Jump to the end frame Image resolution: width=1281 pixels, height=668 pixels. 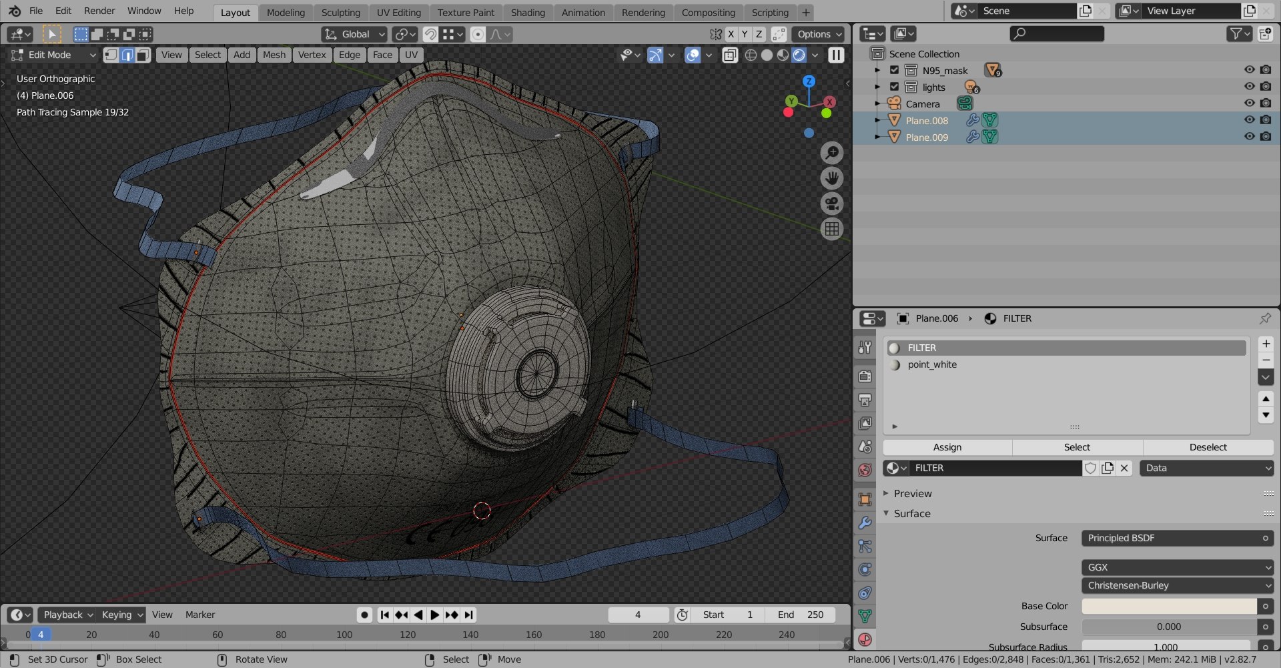469,615
